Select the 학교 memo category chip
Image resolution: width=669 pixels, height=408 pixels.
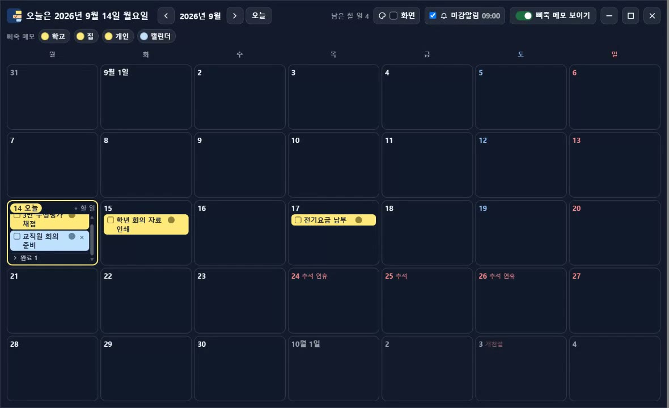click(53, 36)
